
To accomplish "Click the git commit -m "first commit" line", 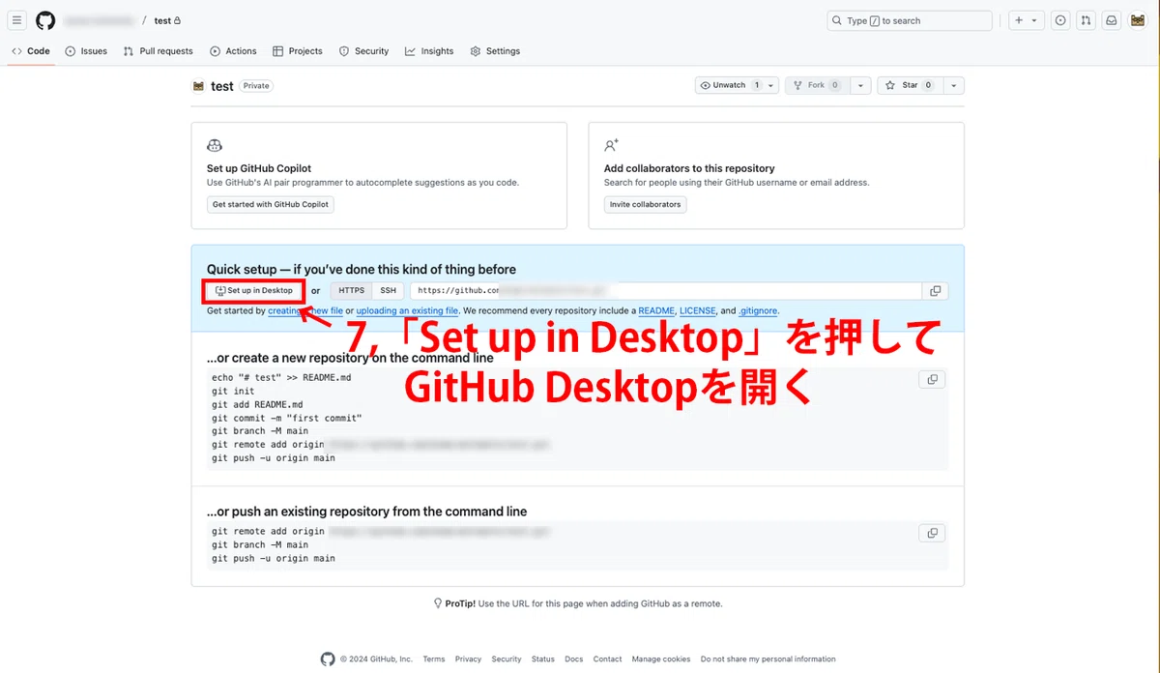I will click(x=287, y=419).
